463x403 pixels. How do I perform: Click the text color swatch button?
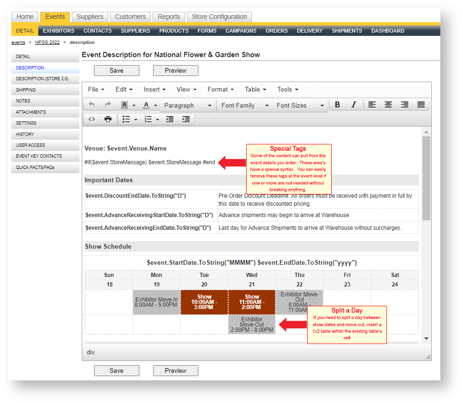click(146, 105)
